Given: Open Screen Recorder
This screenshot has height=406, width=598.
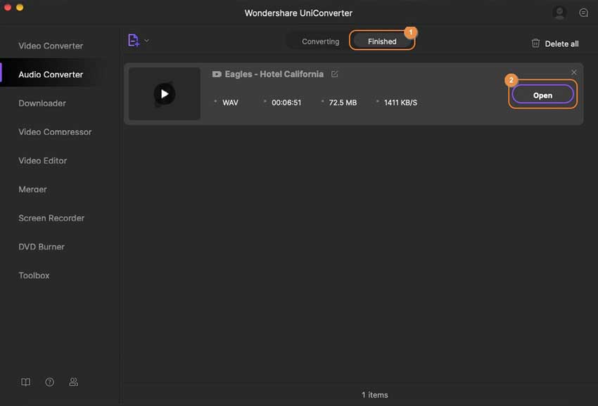Looking at the screenshot, I should [51, 218].
